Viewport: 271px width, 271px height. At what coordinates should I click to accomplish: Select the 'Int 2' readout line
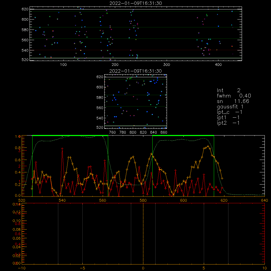tap(228, 91)
